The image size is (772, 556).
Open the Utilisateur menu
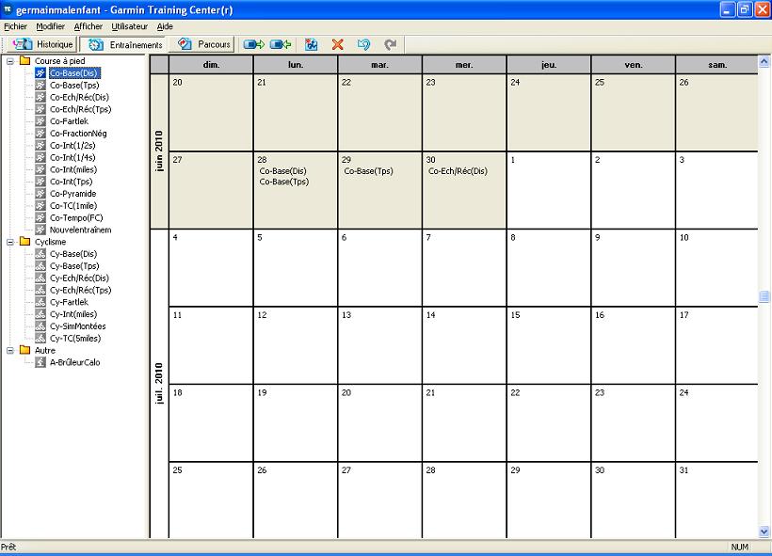pyautogui.click(x=130, y=26)
